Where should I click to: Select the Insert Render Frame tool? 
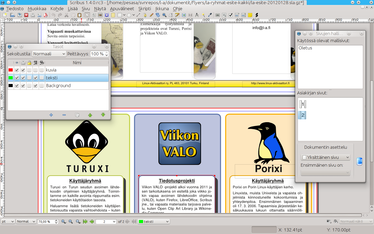point(107,15)
